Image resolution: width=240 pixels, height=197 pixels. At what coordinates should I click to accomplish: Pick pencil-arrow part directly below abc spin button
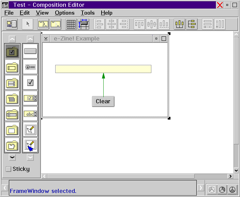click(30, 130)
